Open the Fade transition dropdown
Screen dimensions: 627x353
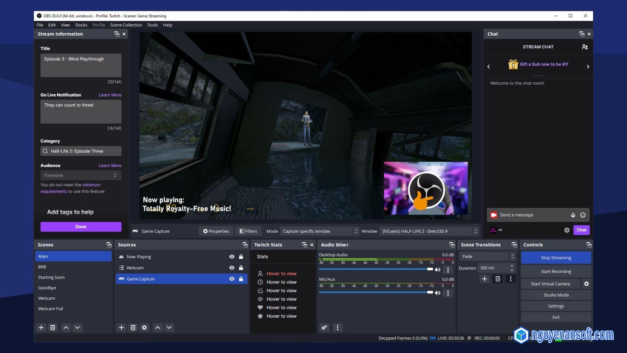(x=487, y=257)
